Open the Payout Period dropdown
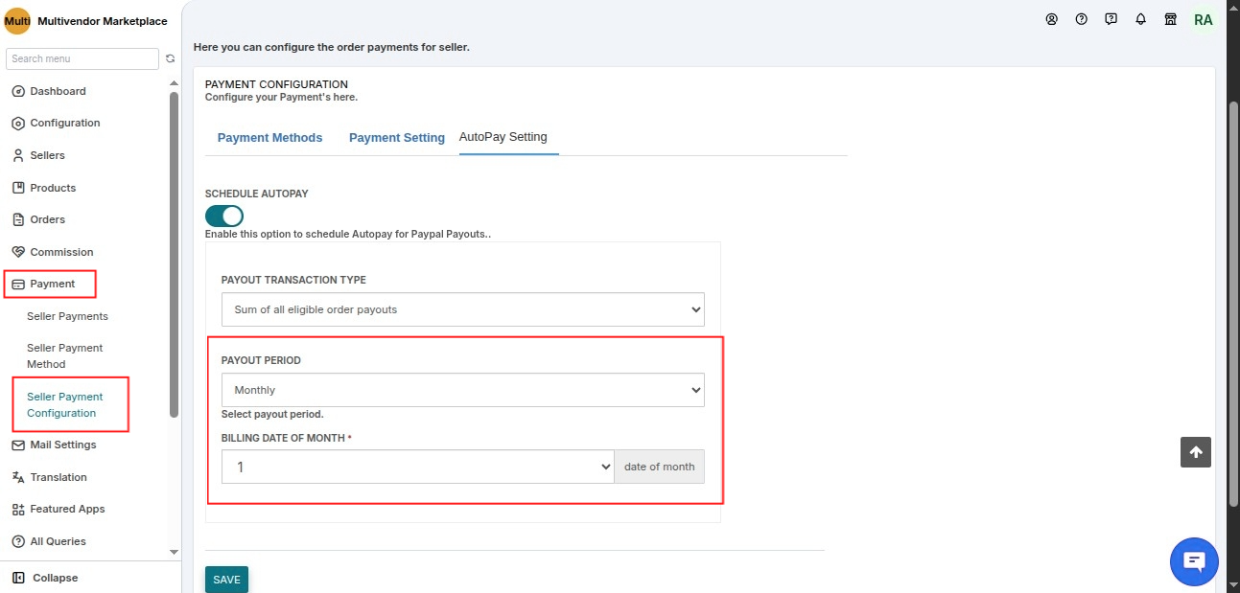Viewport: 1240px width, 593px height. [x=463, y=390]
